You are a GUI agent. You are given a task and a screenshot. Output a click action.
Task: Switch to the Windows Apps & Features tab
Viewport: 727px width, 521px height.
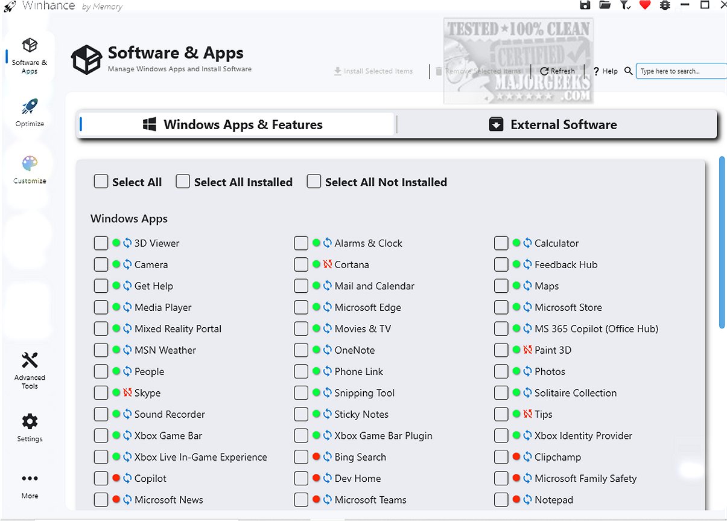tap(236, 125)
